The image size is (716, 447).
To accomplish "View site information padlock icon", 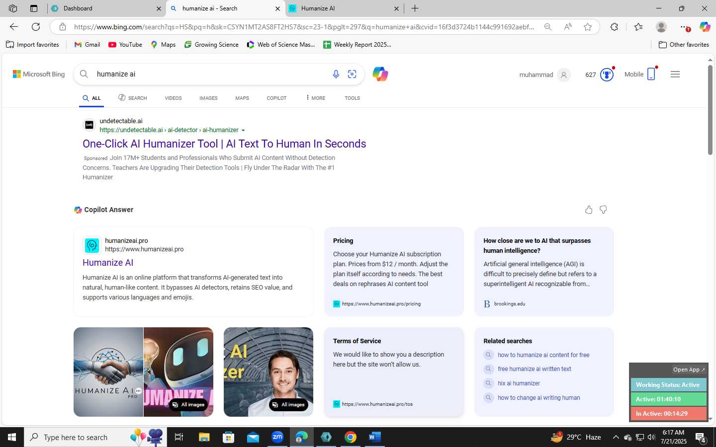I will (x=63, y=27).
